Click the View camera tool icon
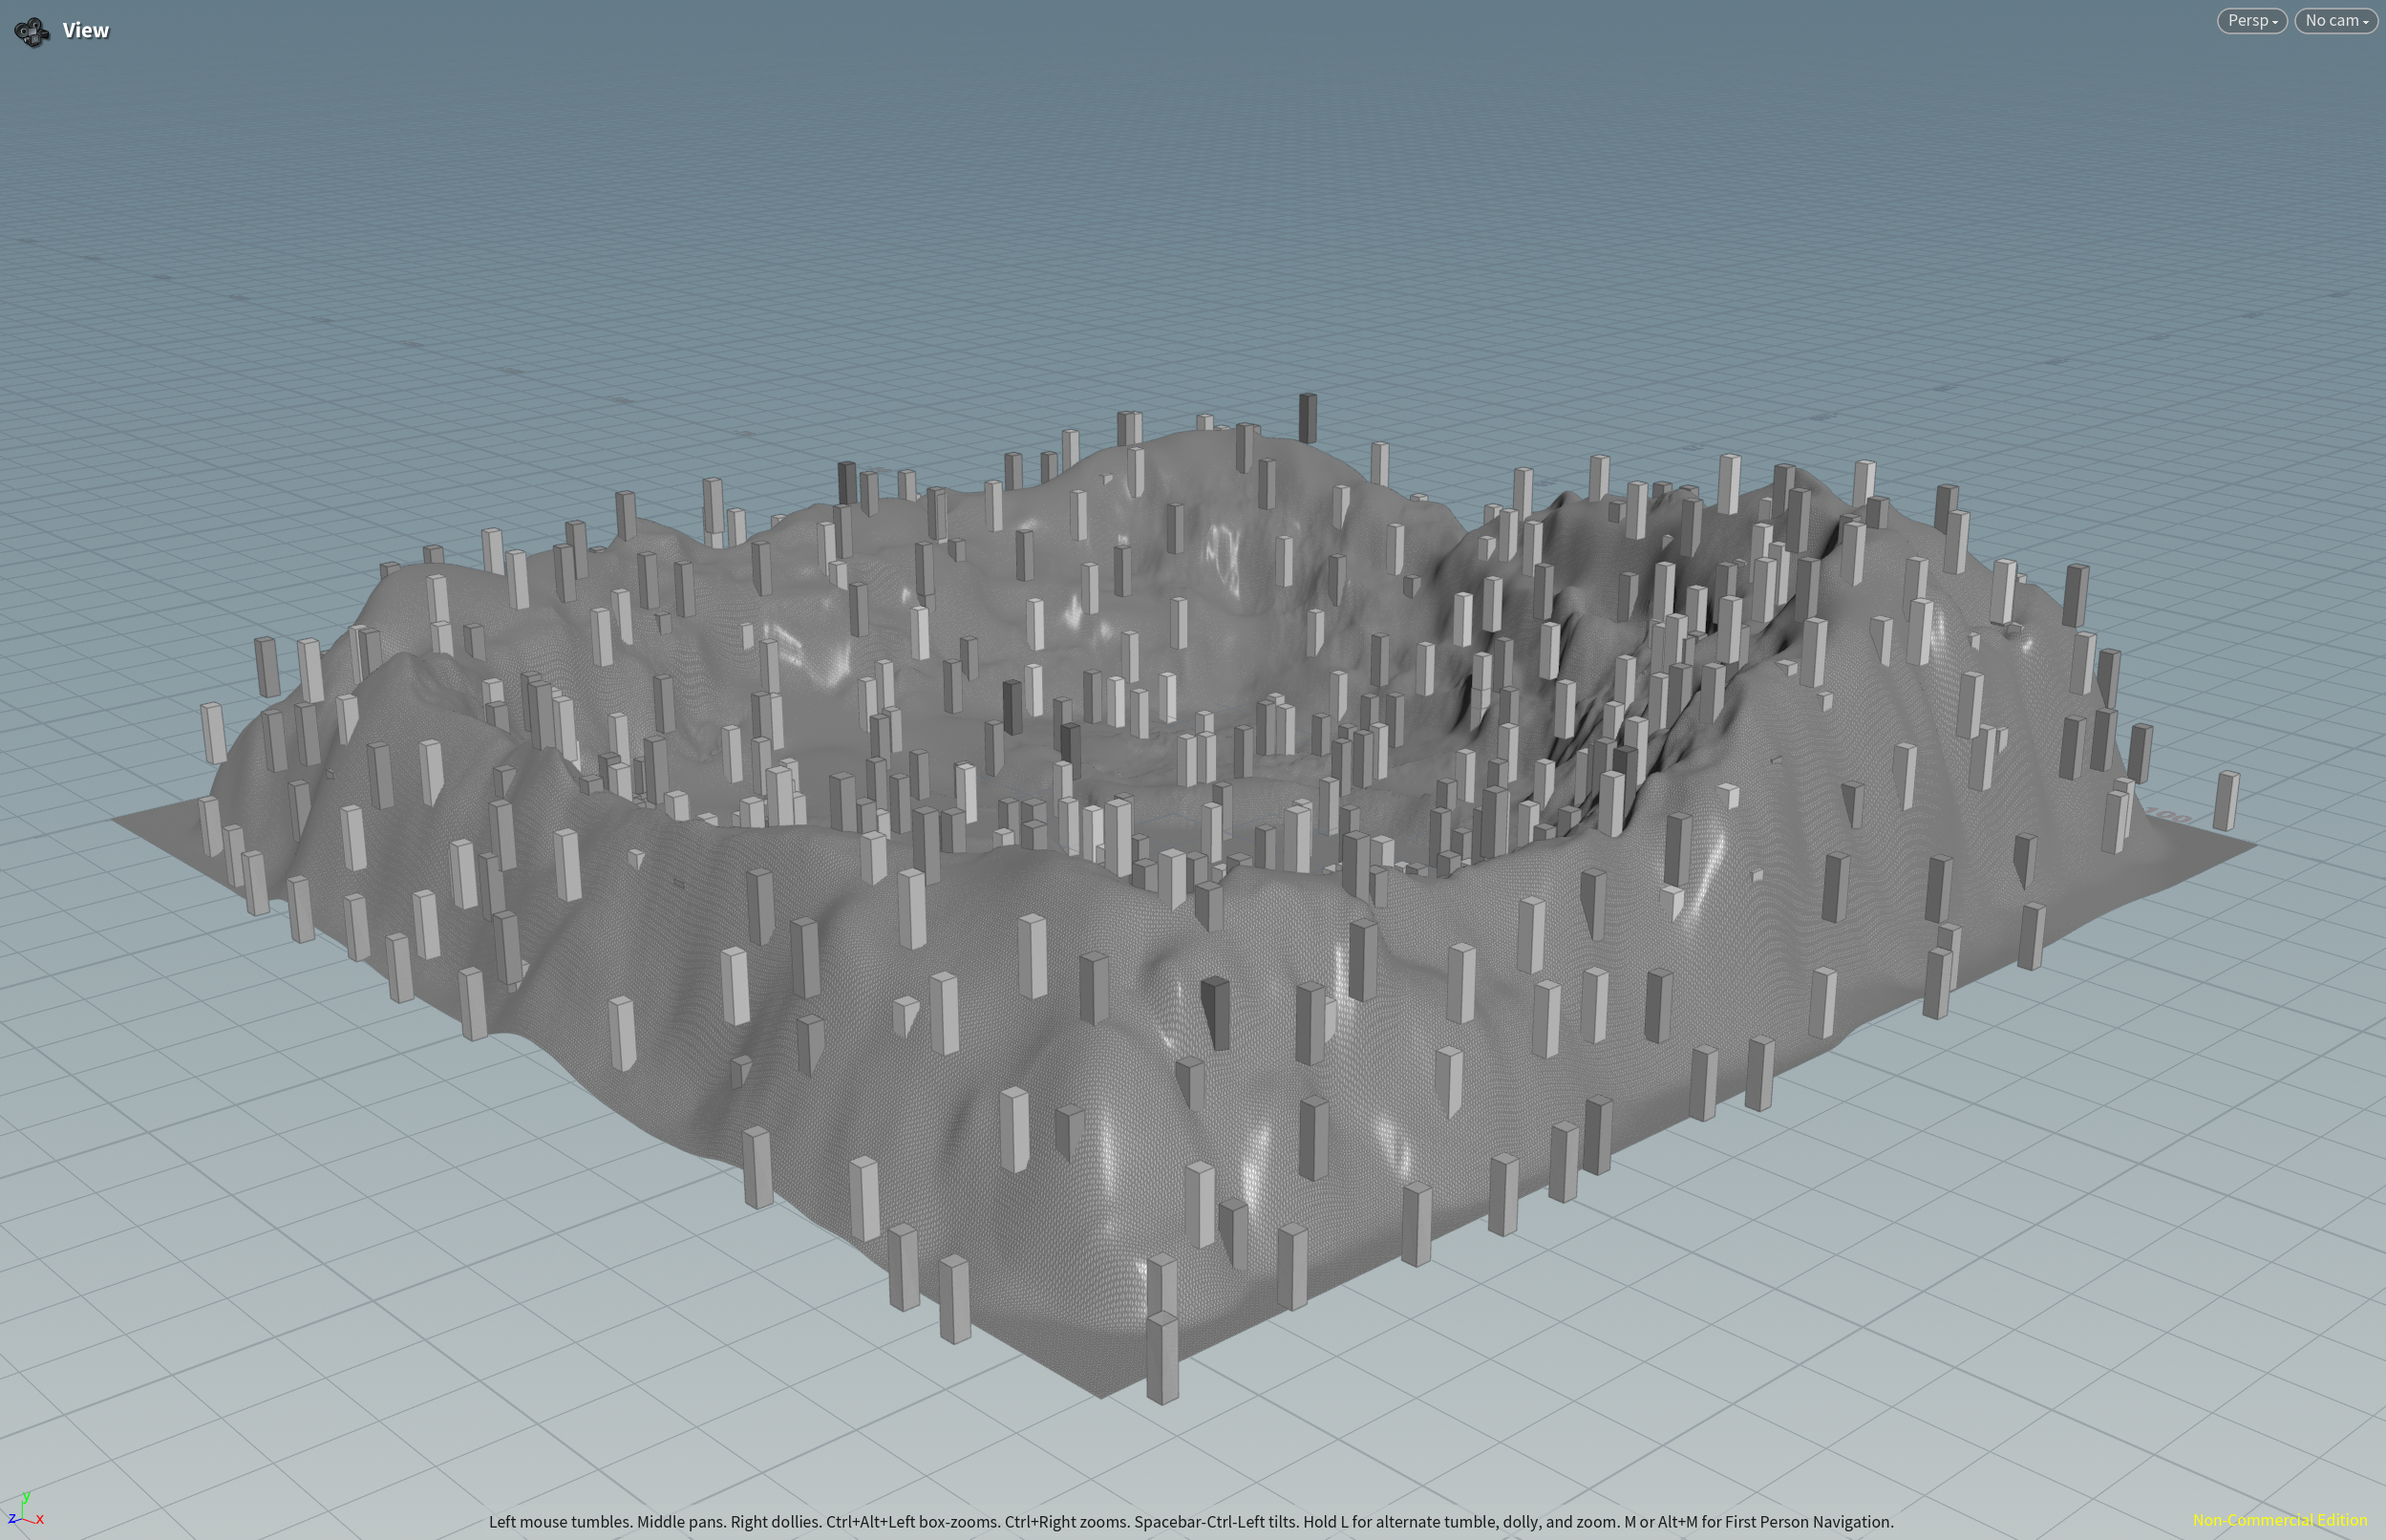This screenshot has width=2386, height=1540. 32,32
